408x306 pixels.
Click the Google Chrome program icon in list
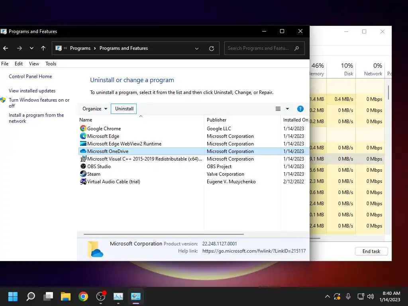point(83,128)
